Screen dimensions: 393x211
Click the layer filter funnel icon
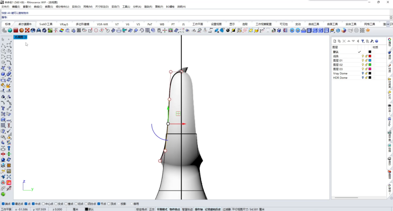tap(362, 41)
